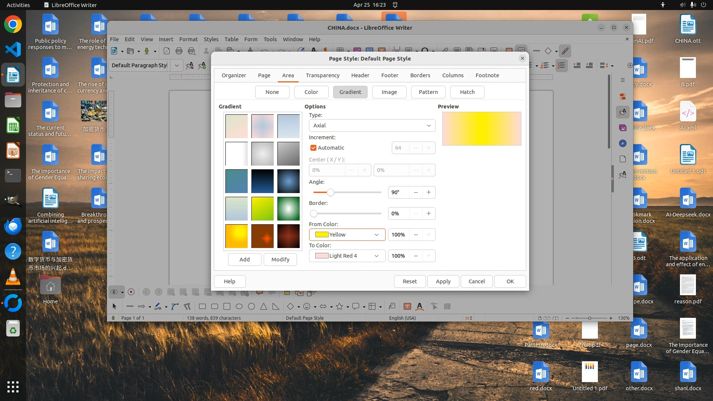The height and width of the screenshot is (401, 713).
Task: Click the Modify gradient button
Action: [x=280, y=260]
